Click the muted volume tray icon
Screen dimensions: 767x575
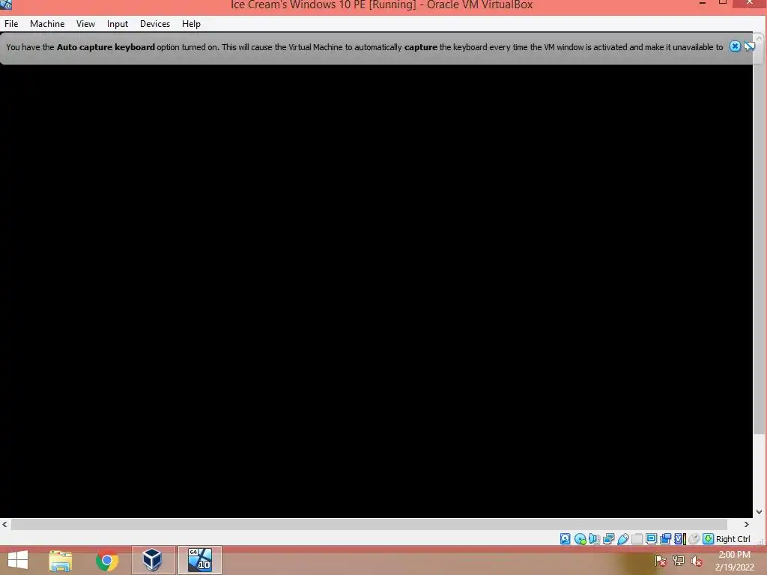(x=697, y=561)
